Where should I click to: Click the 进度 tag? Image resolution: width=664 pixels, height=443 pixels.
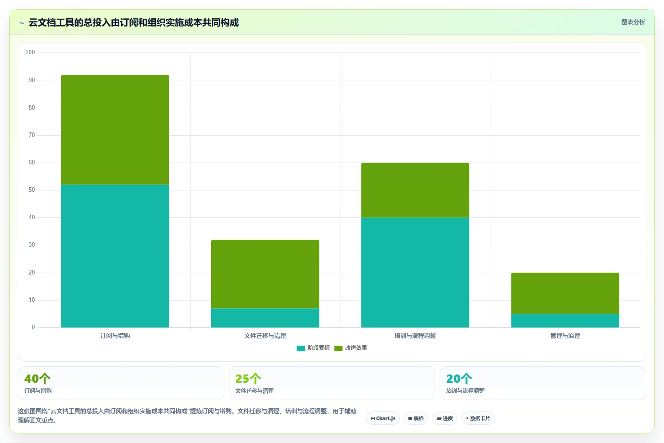(x=445, y=418)
